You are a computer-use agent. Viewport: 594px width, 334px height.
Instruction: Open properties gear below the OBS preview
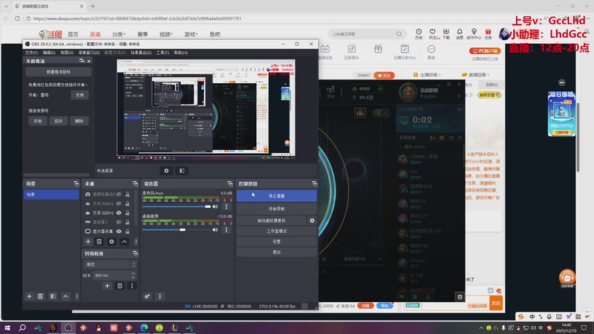click(166, 171)
